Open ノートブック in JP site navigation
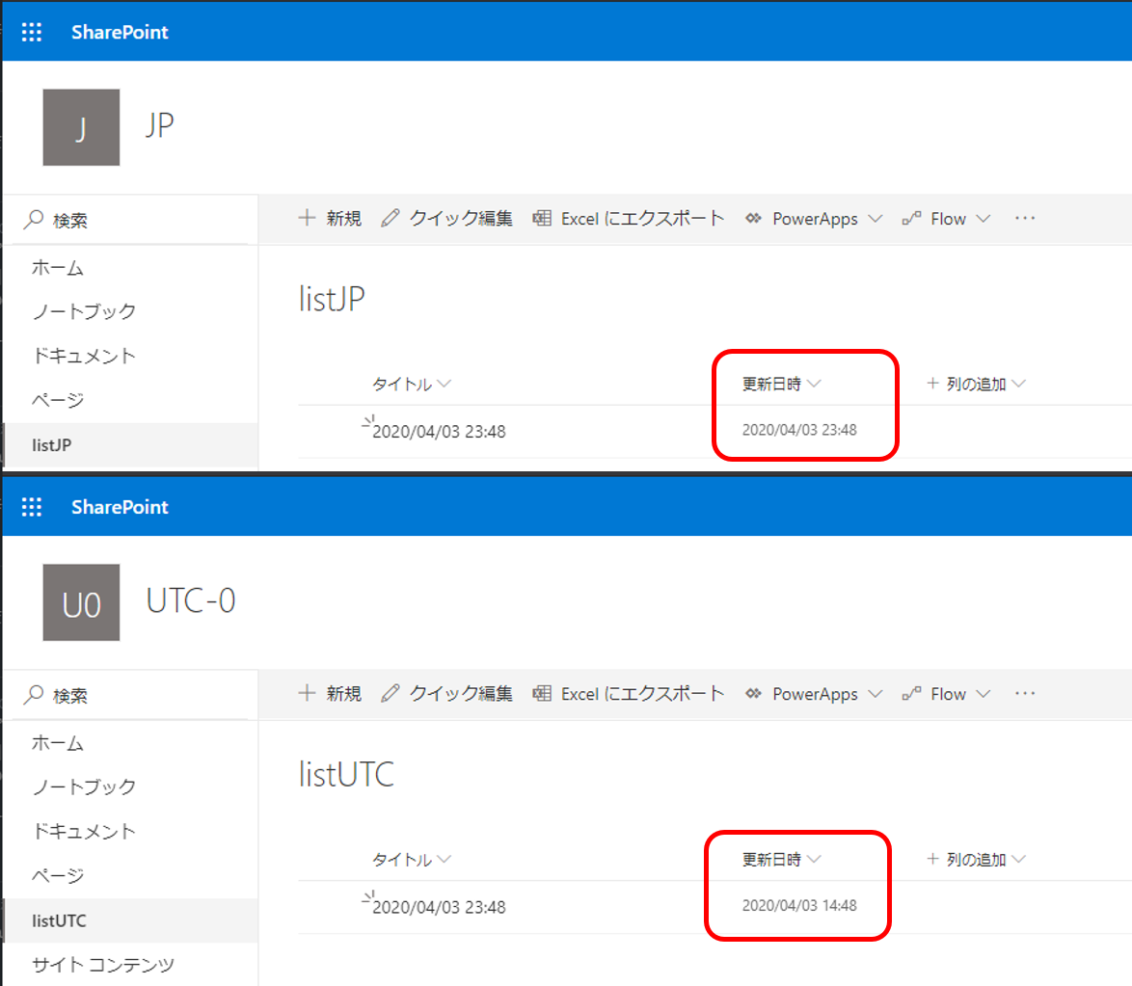The image size is (1132, 986). pyautogui.click(x=84, y=312)
